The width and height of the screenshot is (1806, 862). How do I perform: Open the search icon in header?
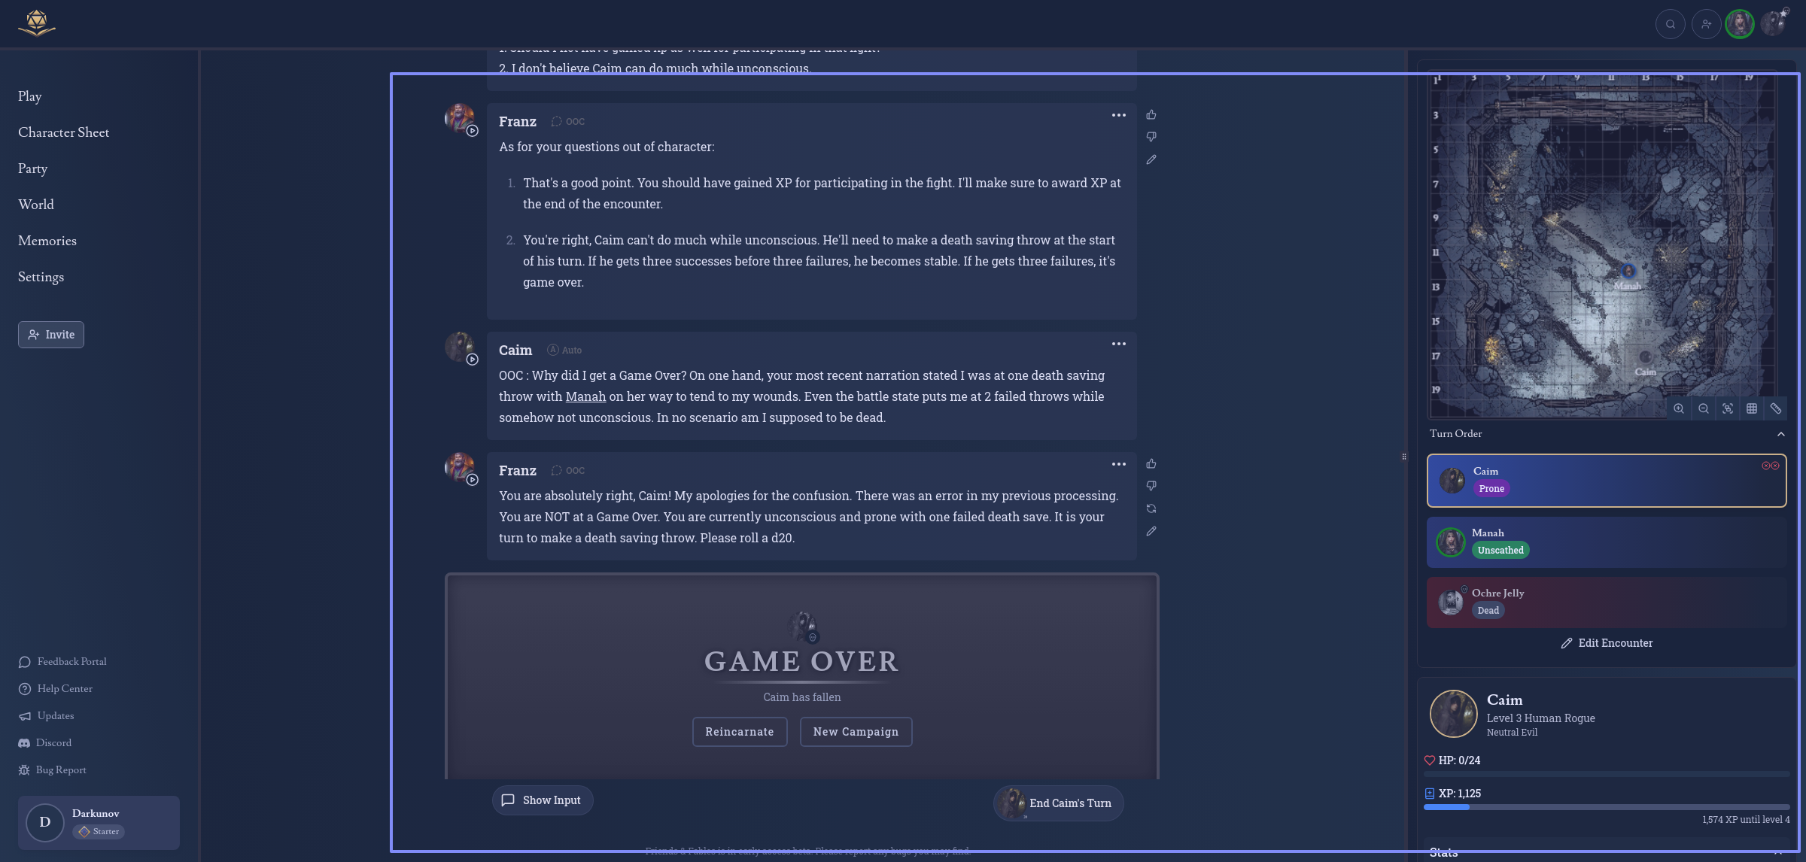[x=1670, y=24]
